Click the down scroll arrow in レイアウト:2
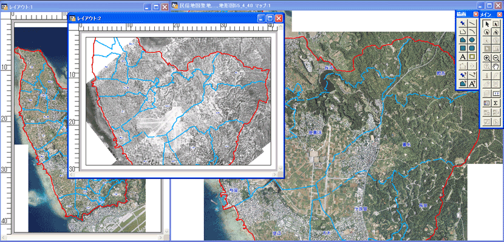Viewport: 504px width, 242px height. pyautogui.click(x=281, y=169)
